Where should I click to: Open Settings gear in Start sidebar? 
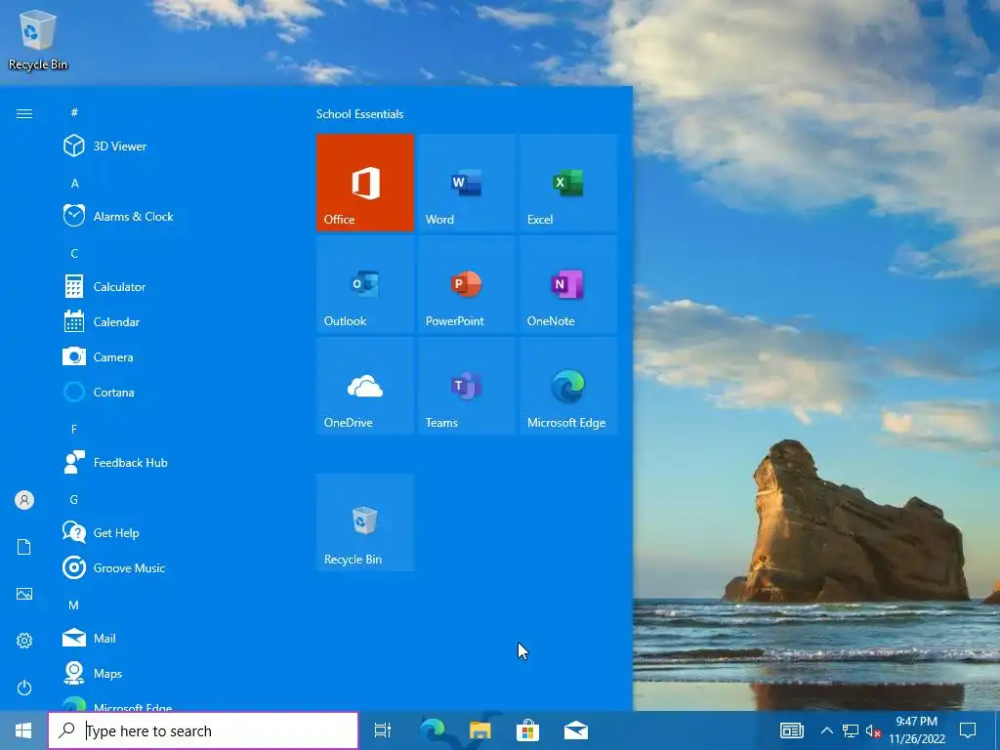[x=24, y=641]
